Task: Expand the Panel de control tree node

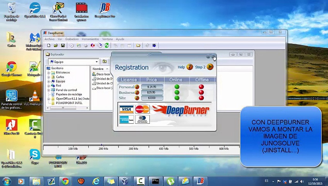Action: point(48,90)
